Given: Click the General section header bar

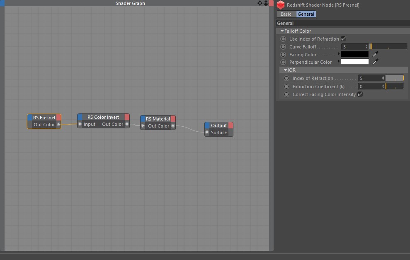Looking at the screenshot, I should click(343, 23).
